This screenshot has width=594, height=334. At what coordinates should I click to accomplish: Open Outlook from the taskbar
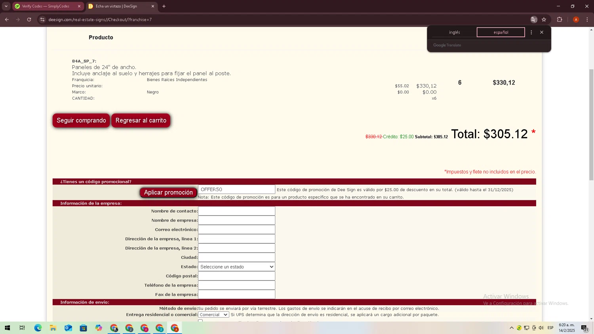tap(68, 328)
